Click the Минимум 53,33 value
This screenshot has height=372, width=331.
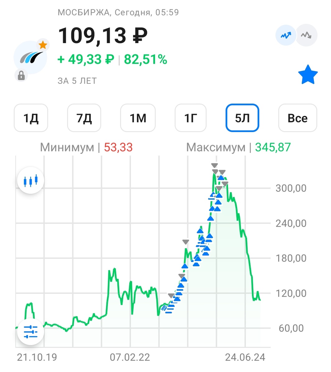tap(119, 148)
